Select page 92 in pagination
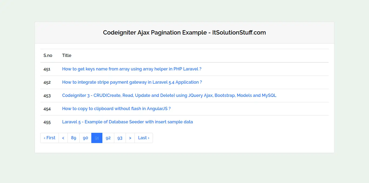This screenshot has height=183, width=369. [108, 138]
